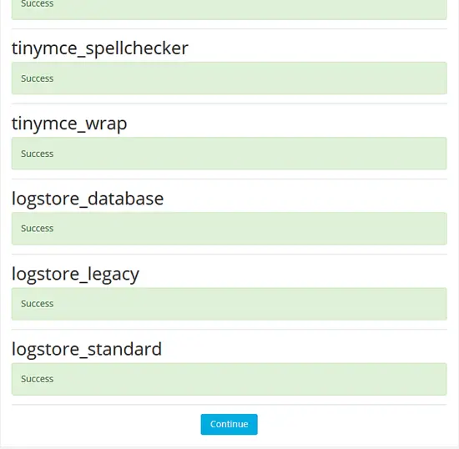Click the partially visible green box at top

(229, 9)
